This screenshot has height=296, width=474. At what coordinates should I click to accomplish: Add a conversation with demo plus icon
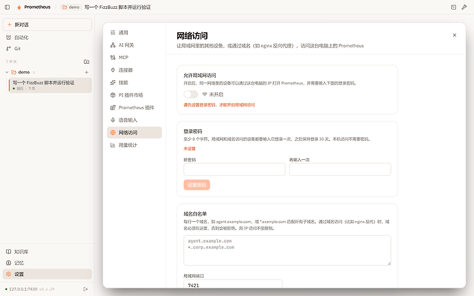pos(87,72)
